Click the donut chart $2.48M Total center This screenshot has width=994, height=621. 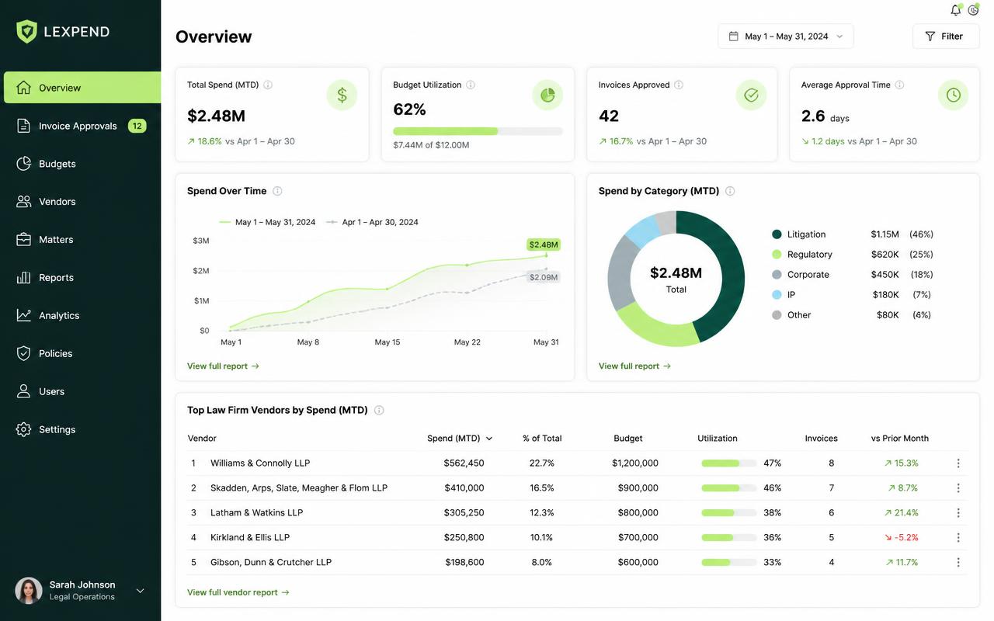676,279
